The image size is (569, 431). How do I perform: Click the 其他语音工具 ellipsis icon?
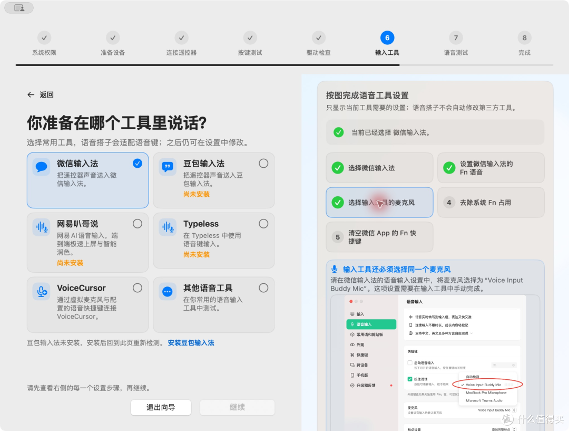168,291
